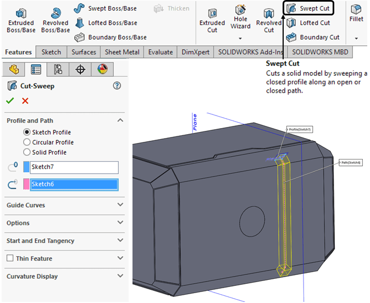Switch to the Sheet Metal tab

coord(123,52)
